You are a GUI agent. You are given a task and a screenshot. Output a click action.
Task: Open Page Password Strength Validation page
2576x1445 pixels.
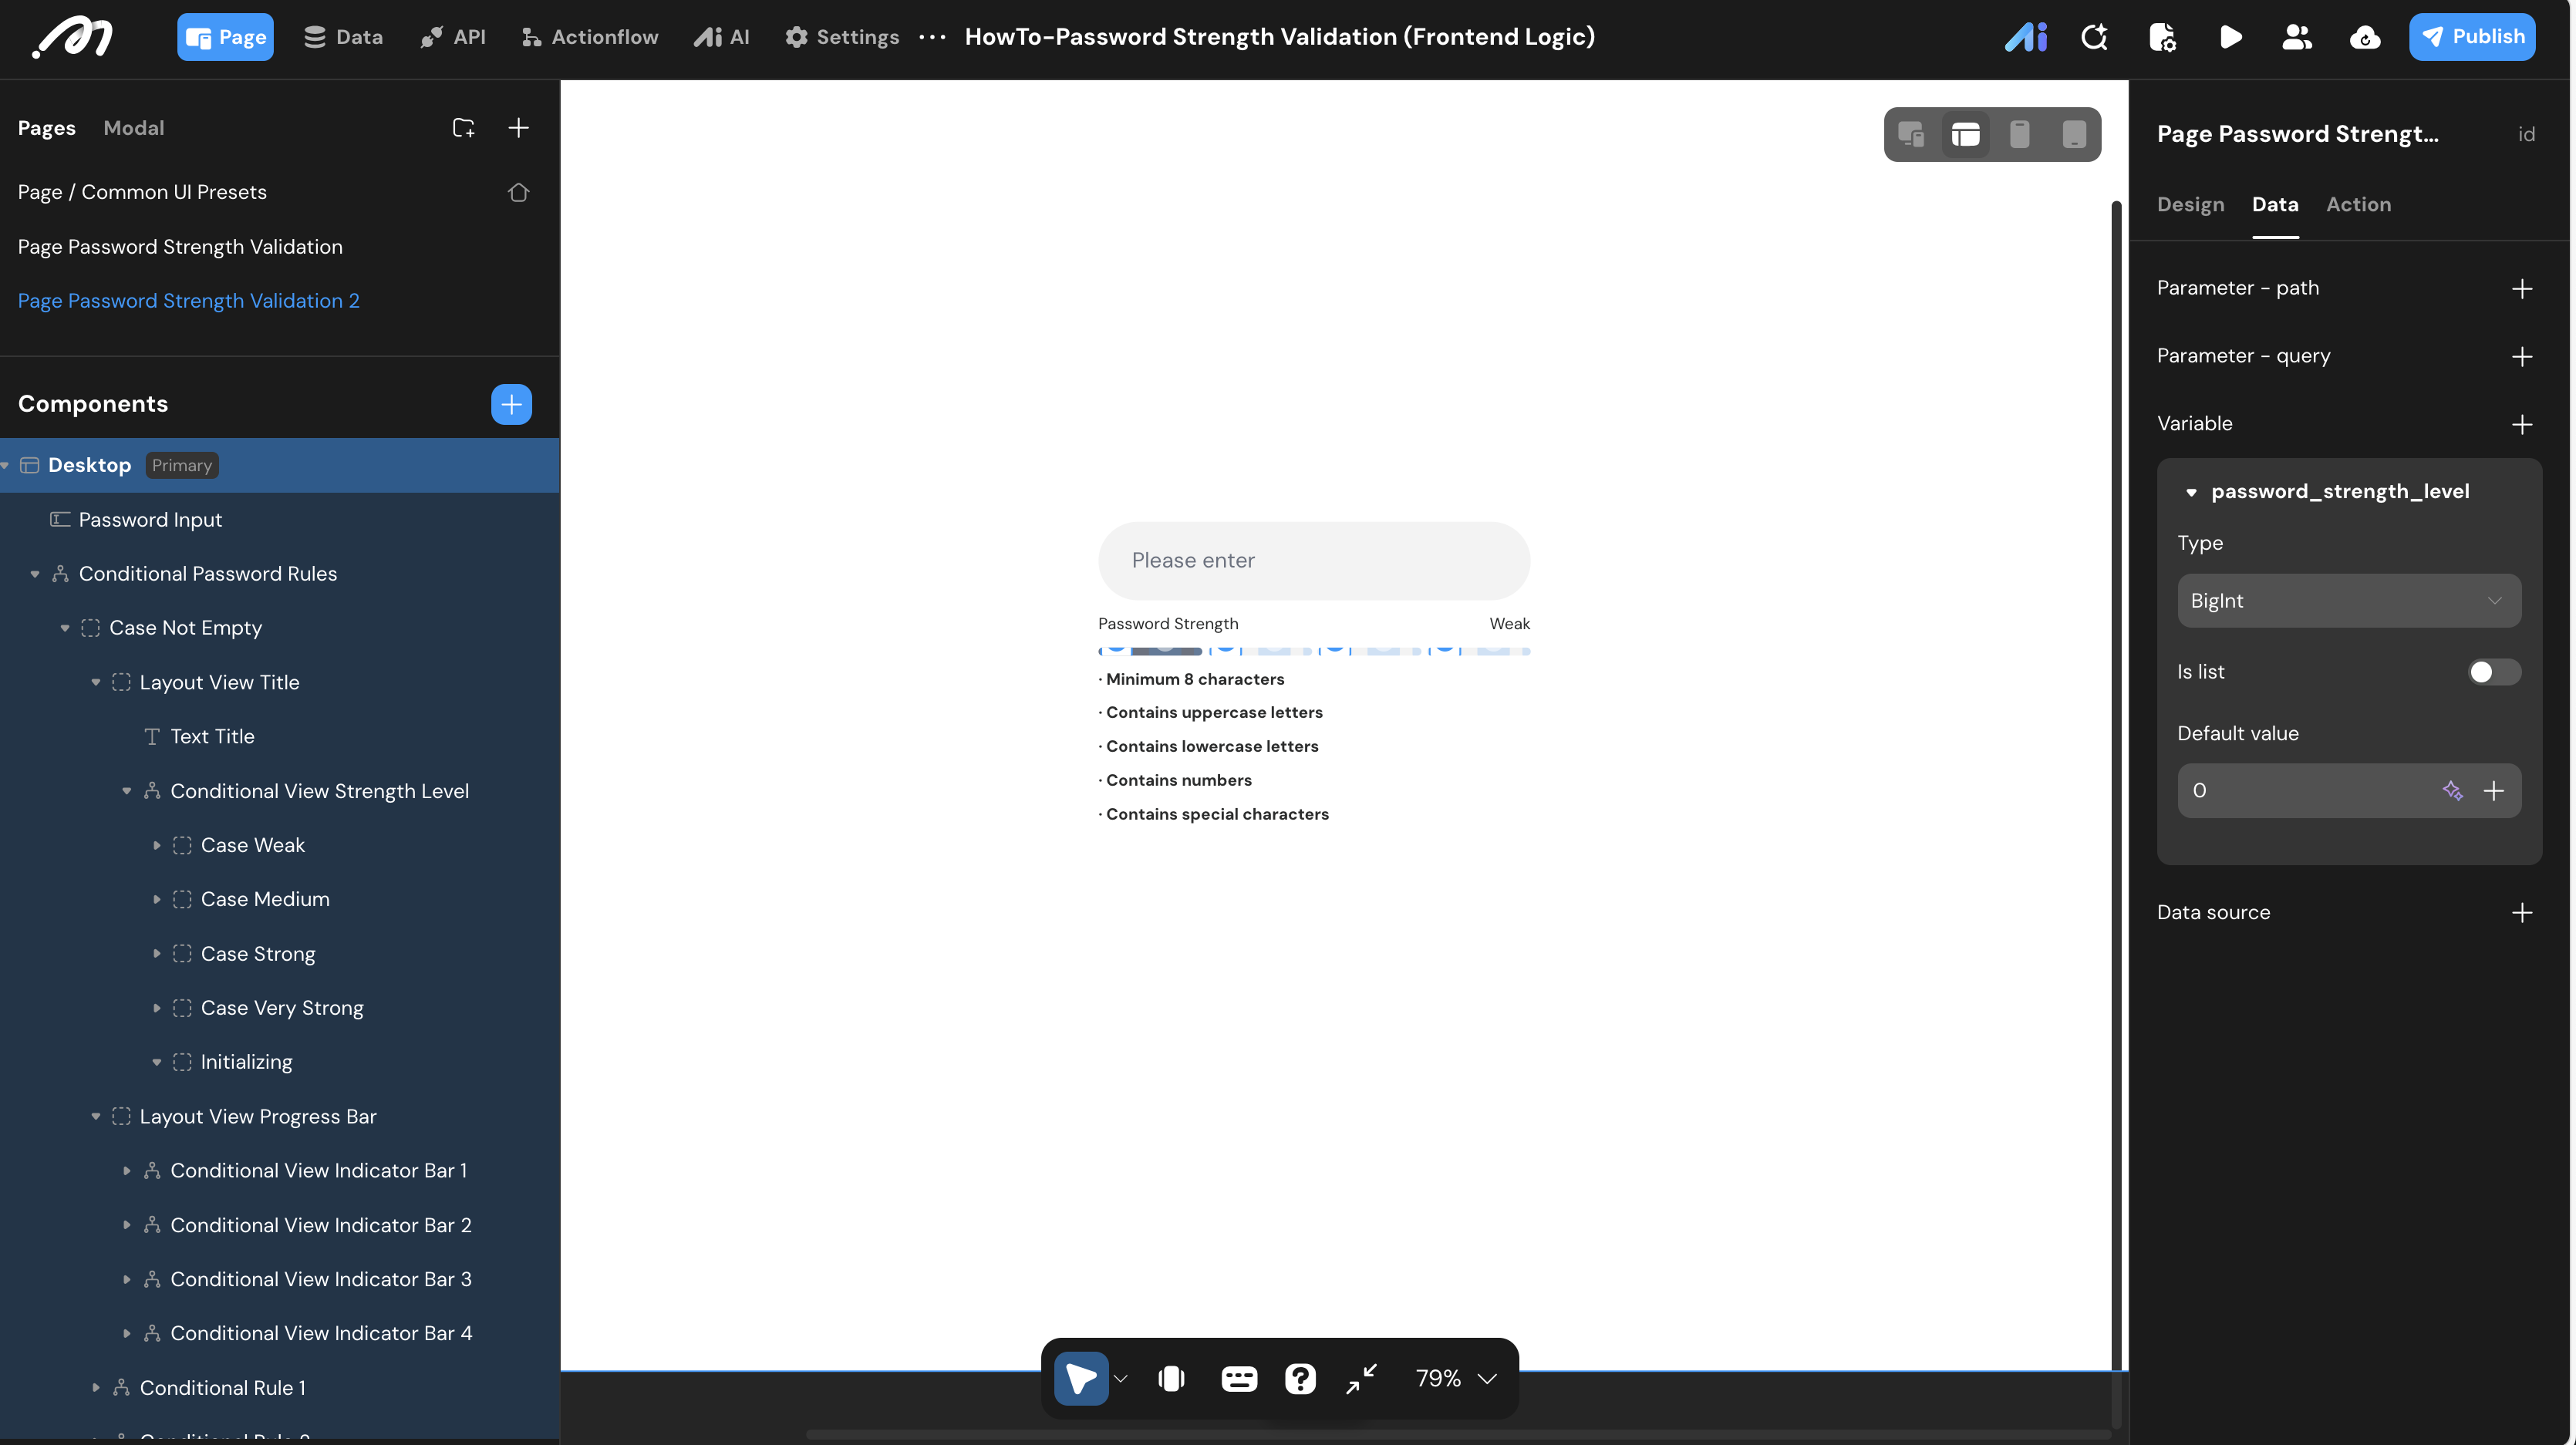pos(180,247)
